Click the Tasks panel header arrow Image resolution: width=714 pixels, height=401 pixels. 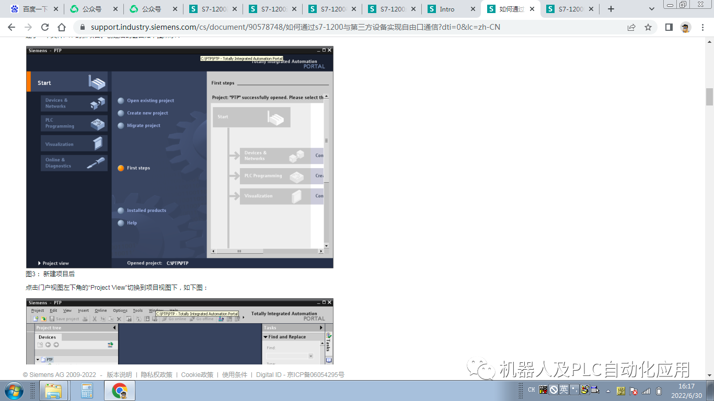(321, 328)
